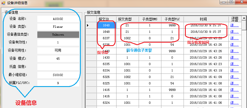
Task: Open details link for message 1416 with PLC subtype 9999
Action: [234, 90]
